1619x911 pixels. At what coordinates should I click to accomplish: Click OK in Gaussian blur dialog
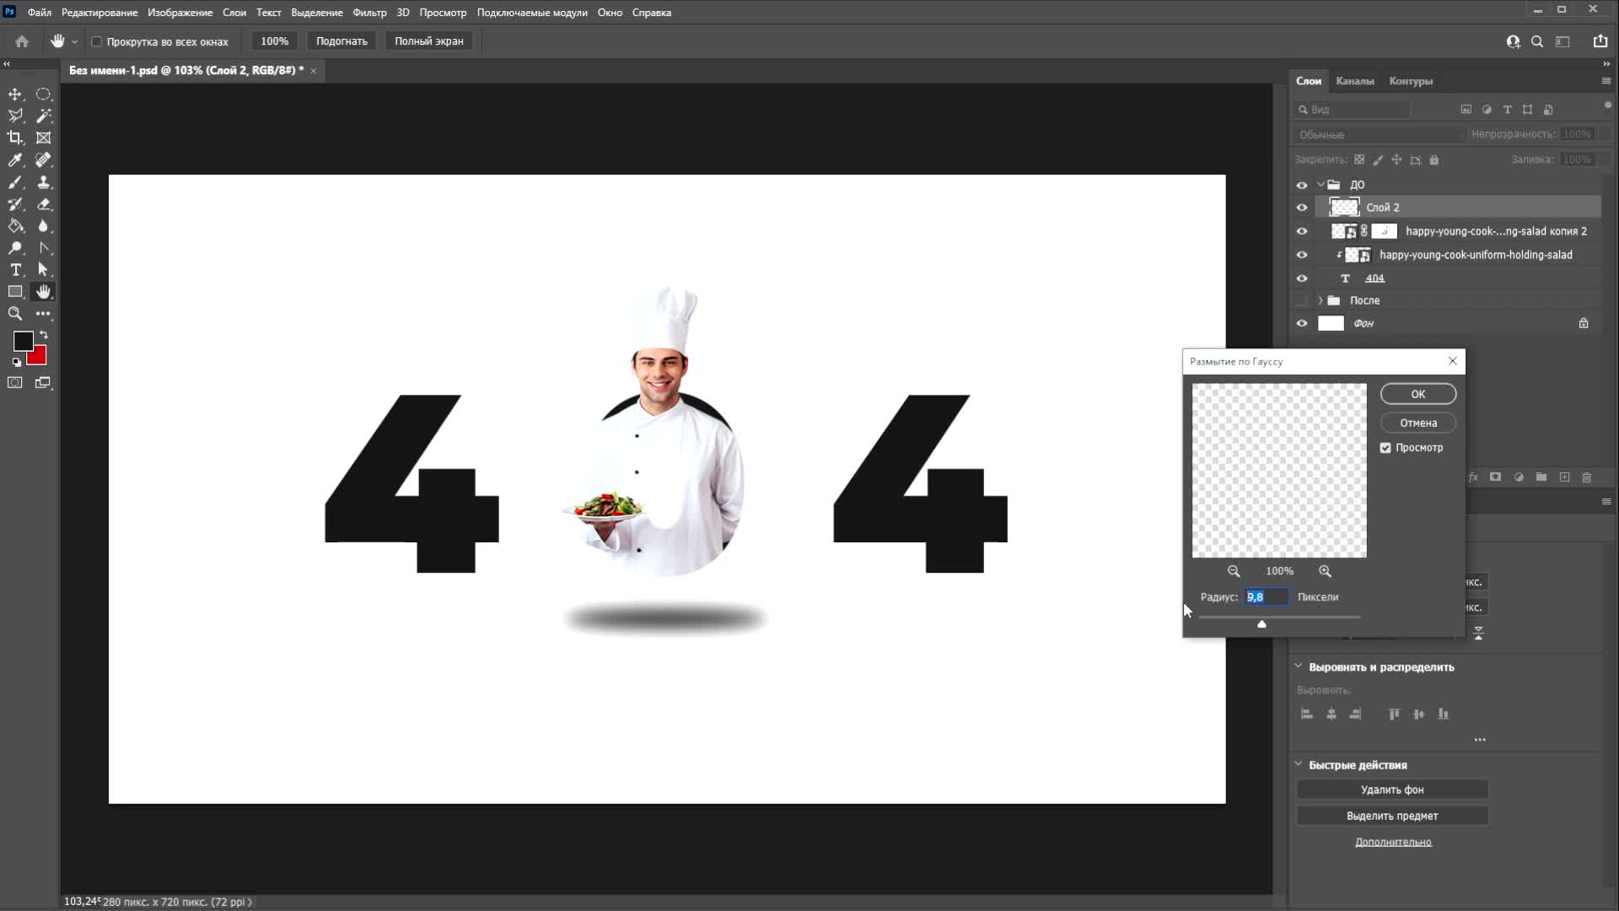1417,394
